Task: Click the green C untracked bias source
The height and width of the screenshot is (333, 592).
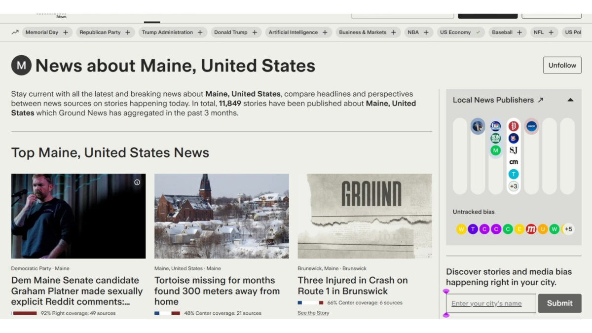Action: click(508, 229)
